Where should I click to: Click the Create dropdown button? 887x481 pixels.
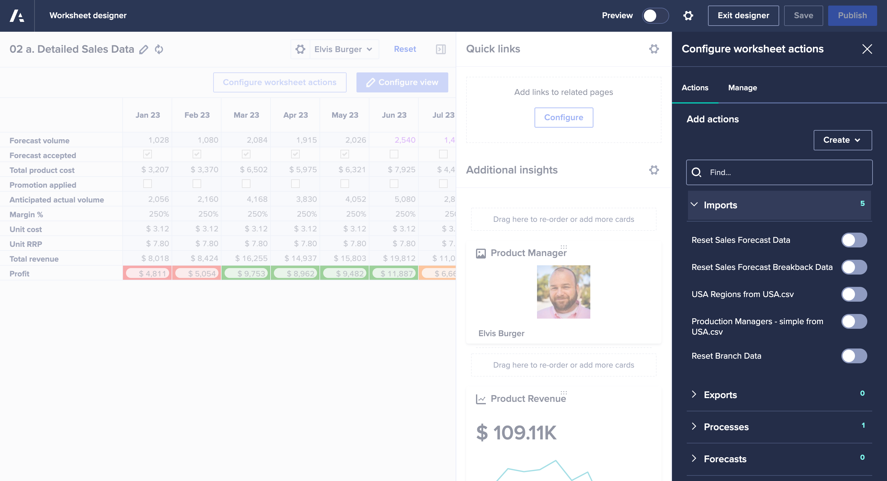[841, 140]
